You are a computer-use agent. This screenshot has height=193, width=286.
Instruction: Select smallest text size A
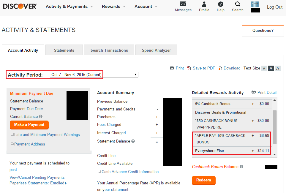(x=264, y=68)
